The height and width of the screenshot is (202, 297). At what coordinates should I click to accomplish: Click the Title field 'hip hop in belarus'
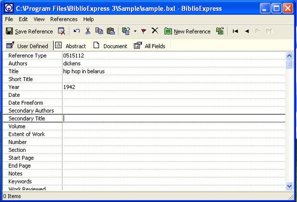tap(174, 71)
